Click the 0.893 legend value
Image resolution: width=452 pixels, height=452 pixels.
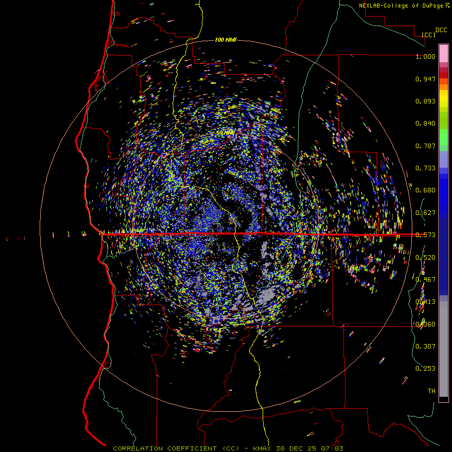click(x=425, y=101)
